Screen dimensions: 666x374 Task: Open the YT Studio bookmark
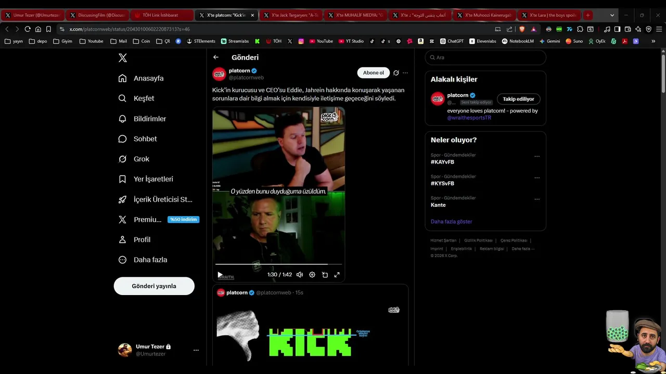click(x=351, y=41)
